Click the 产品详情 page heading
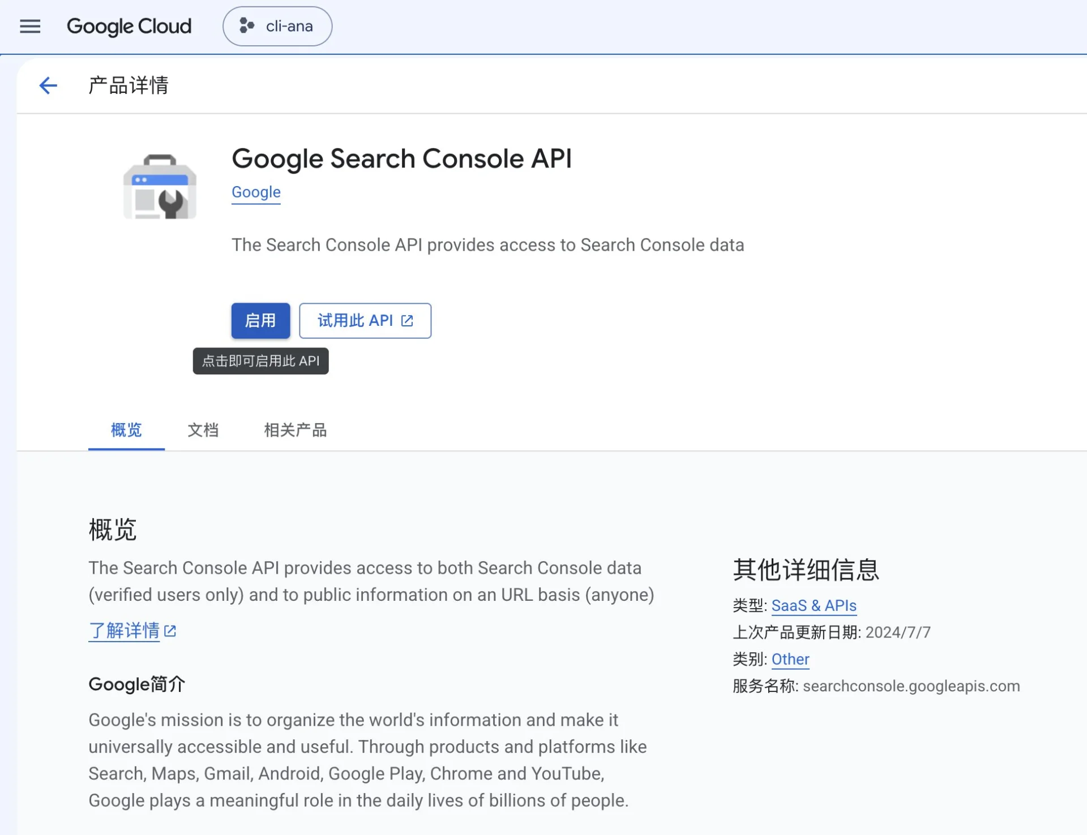 [129, 85]
